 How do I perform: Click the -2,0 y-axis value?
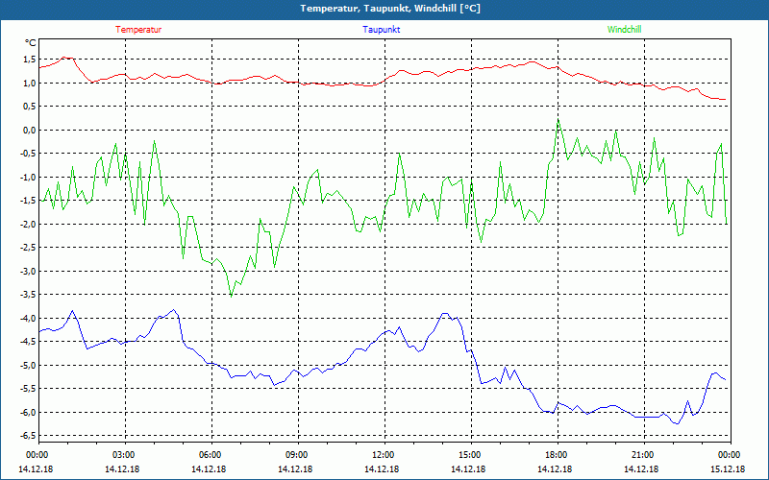(x=28, y=225)
